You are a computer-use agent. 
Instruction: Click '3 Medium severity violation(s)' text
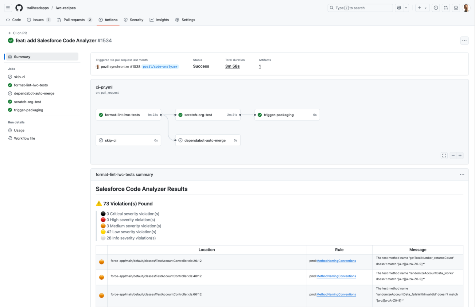134,226
